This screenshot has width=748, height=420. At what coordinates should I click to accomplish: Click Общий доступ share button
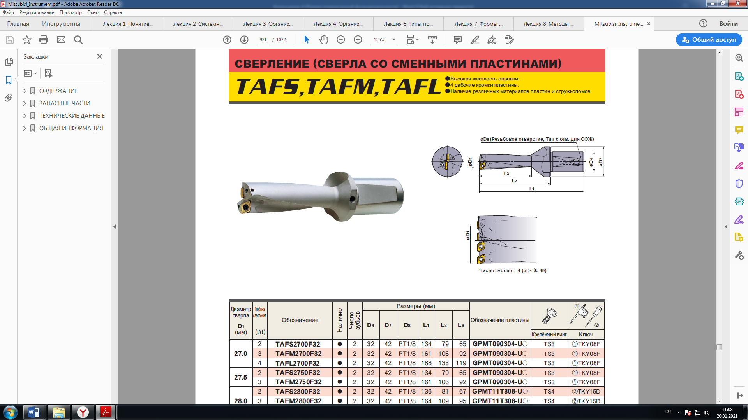click(709, 40)
